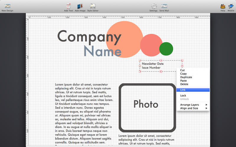Select the Name heading text
The image size is (236, 147).
pyautogui.click(x=102, y=51)
